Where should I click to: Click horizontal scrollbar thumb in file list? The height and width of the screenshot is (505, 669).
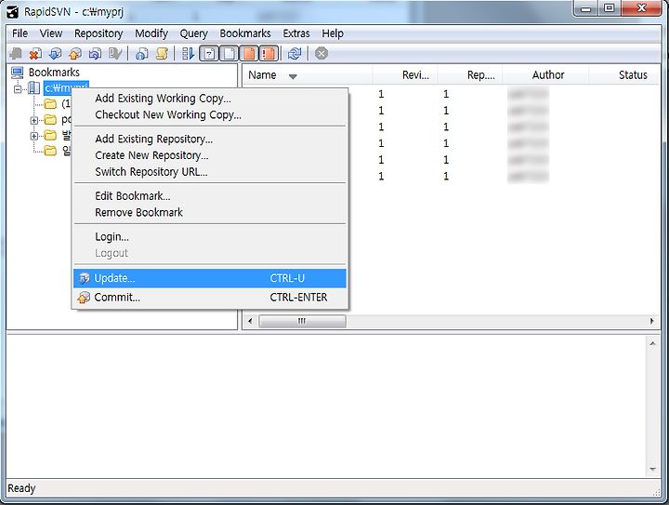[302, 321]
